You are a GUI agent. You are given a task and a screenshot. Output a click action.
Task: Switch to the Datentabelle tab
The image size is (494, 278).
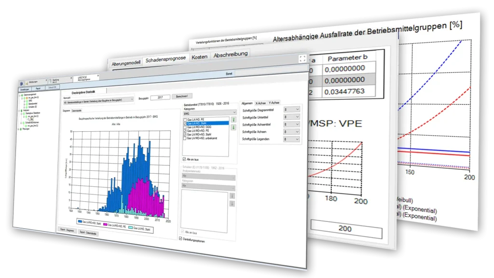tap(76, 110)
